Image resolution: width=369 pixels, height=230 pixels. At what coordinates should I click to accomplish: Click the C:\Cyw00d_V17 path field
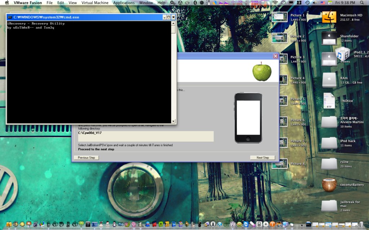point(146,136)
